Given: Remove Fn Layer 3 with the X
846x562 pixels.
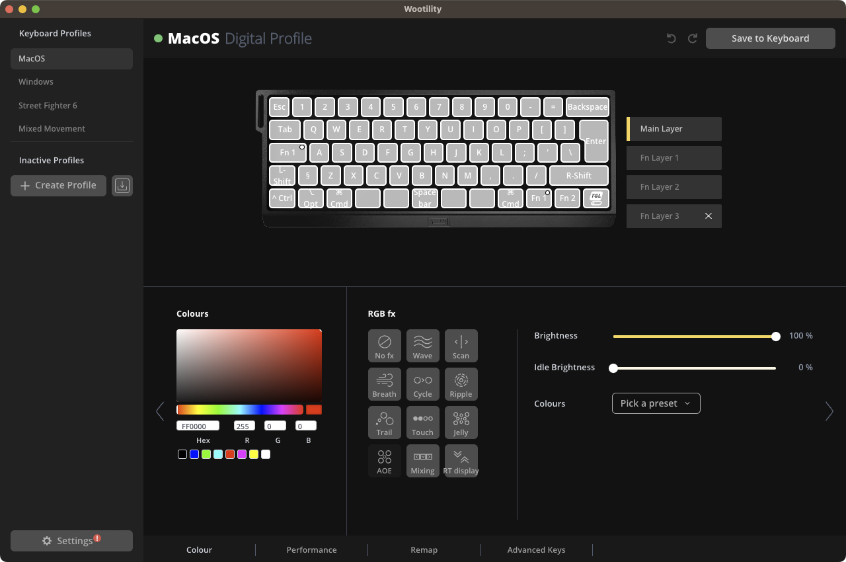Looking at the screenshot, I should tap(709, 216).
